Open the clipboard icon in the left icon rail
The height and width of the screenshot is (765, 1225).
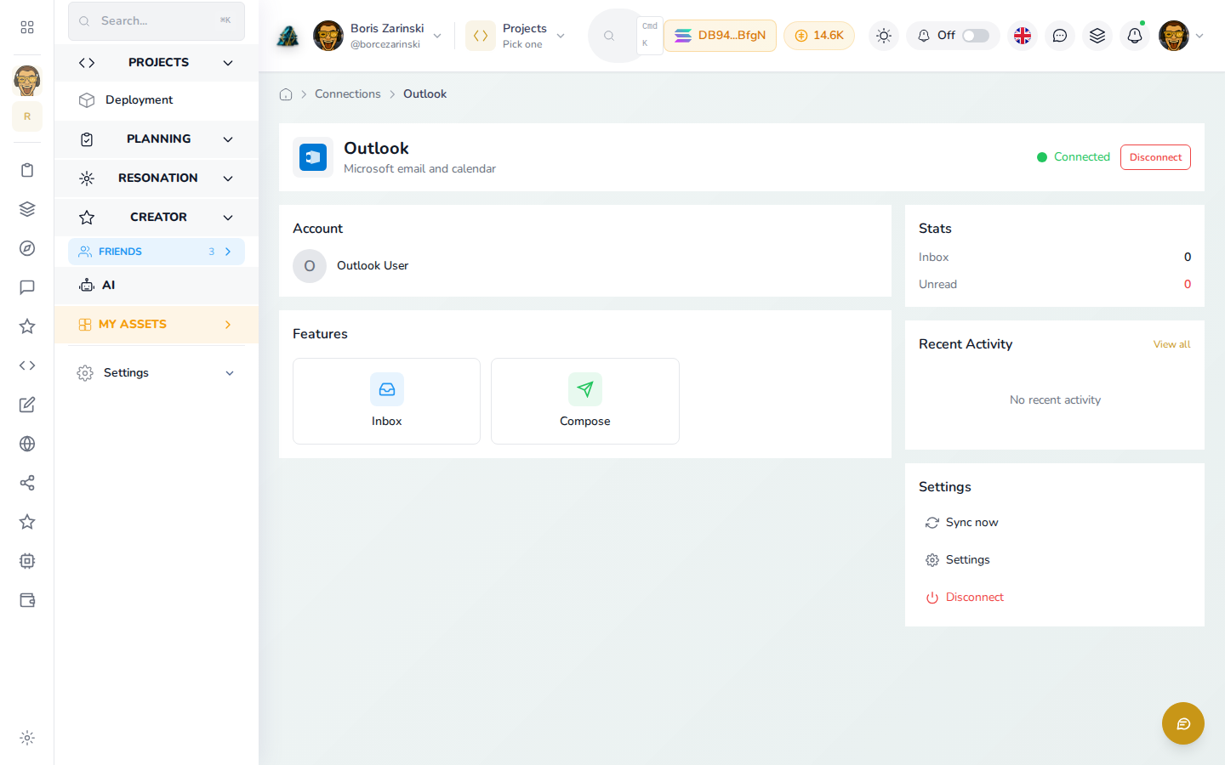coord(27,170)
